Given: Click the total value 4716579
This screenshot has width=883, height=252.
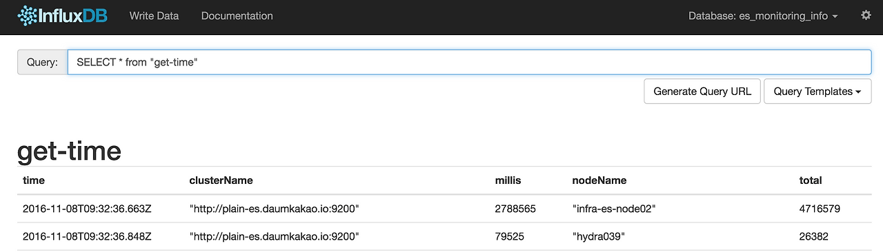Looking at the screenshot, I should pyautogui.click(x=820, y=209).
